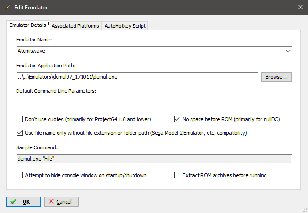Viewport: 308px width, 213px height.
Task: Click the red X icon on Cancel
Action: pos(51,201)
